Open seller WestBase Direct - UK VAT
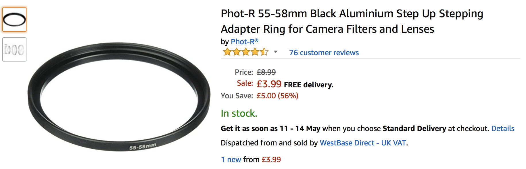Screen dimensions: 526x169 pos(363,143)
